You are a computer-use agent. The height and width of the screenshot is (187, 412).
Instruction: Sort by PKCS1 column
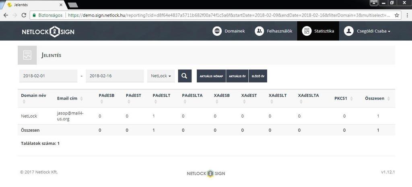(344, 98)
